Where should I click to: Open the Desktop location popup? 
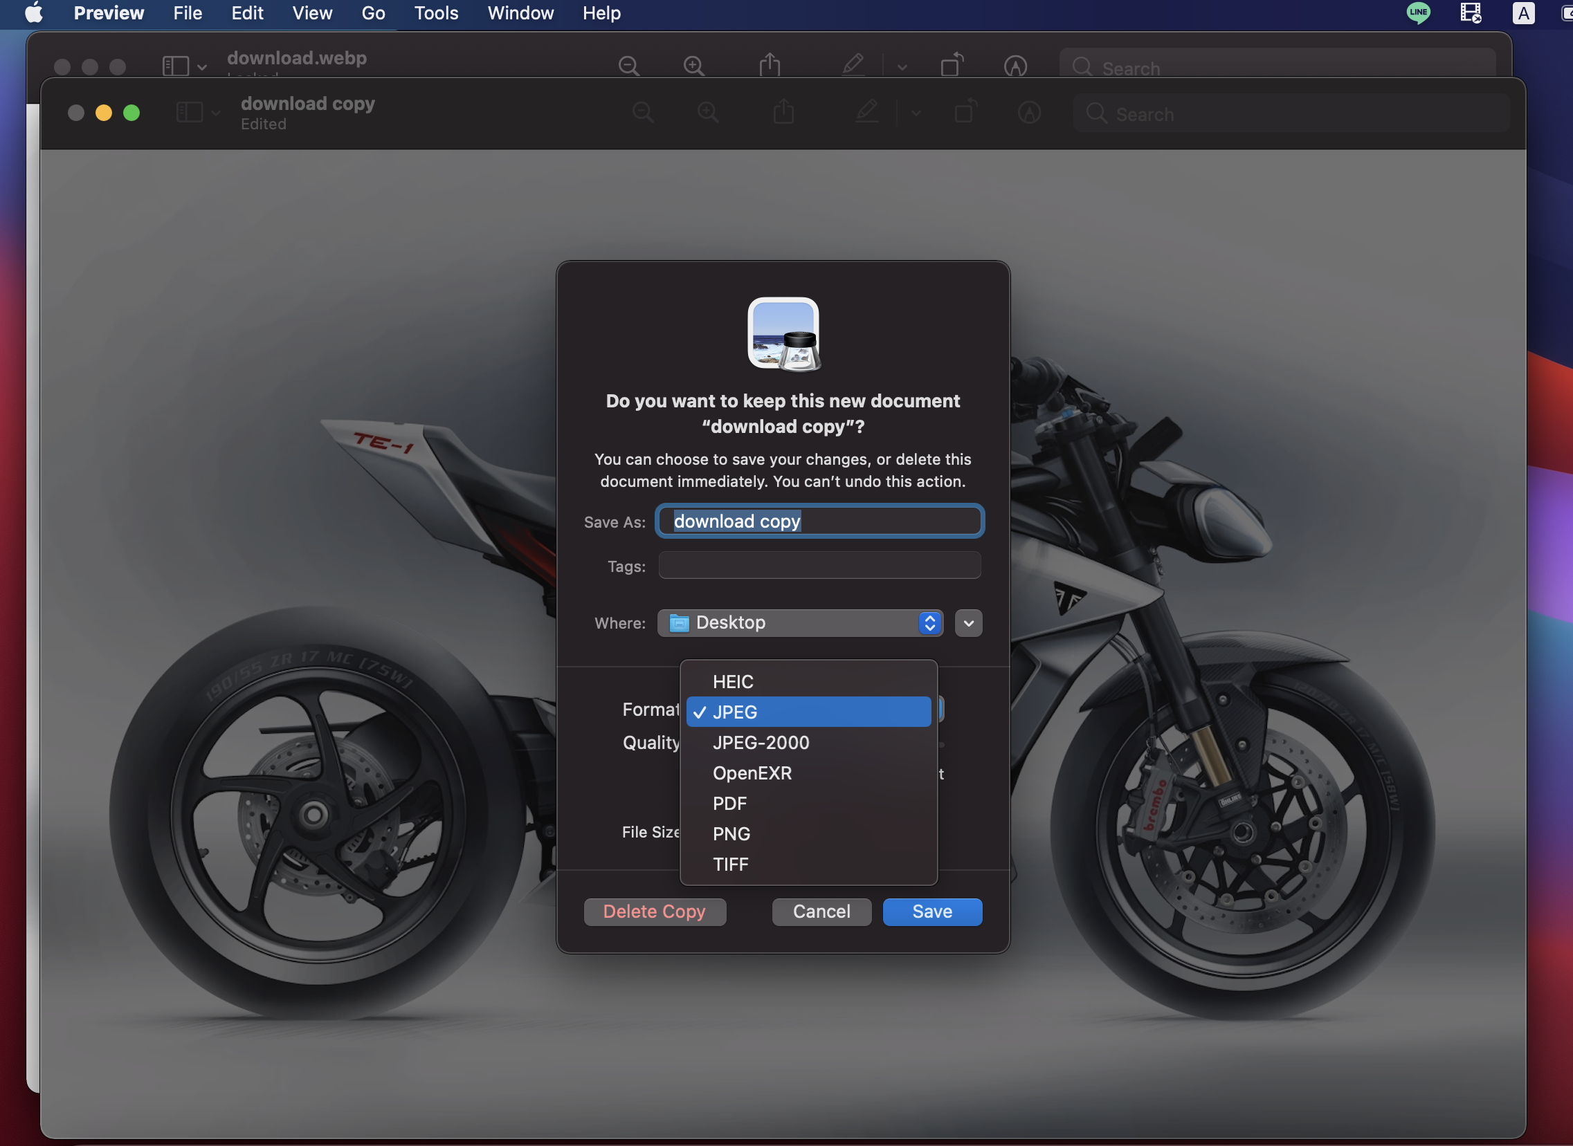coord(800,623)
